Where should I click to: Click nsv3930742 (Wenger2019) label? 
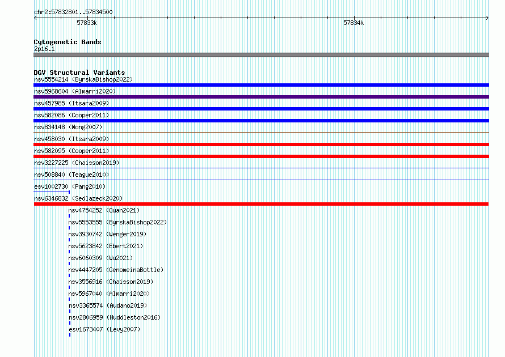point(107,234)
